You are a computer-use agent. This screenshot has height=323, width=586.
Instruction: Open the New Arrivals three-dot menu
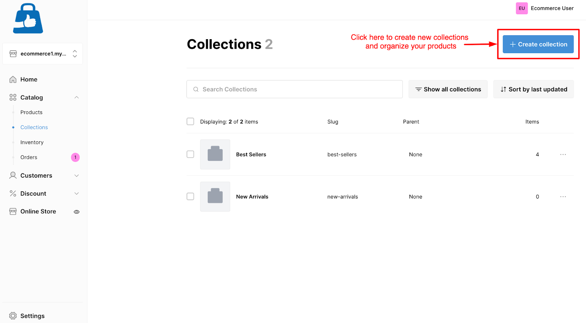tap(563, 197)
